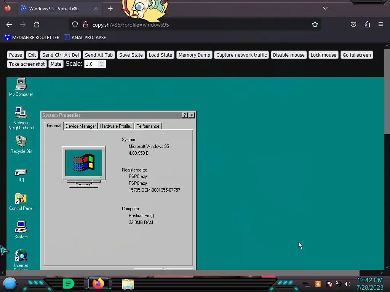This screenshot has height=292, width=390.
Task: Toggle the Mute button
Action: (56, 64)
